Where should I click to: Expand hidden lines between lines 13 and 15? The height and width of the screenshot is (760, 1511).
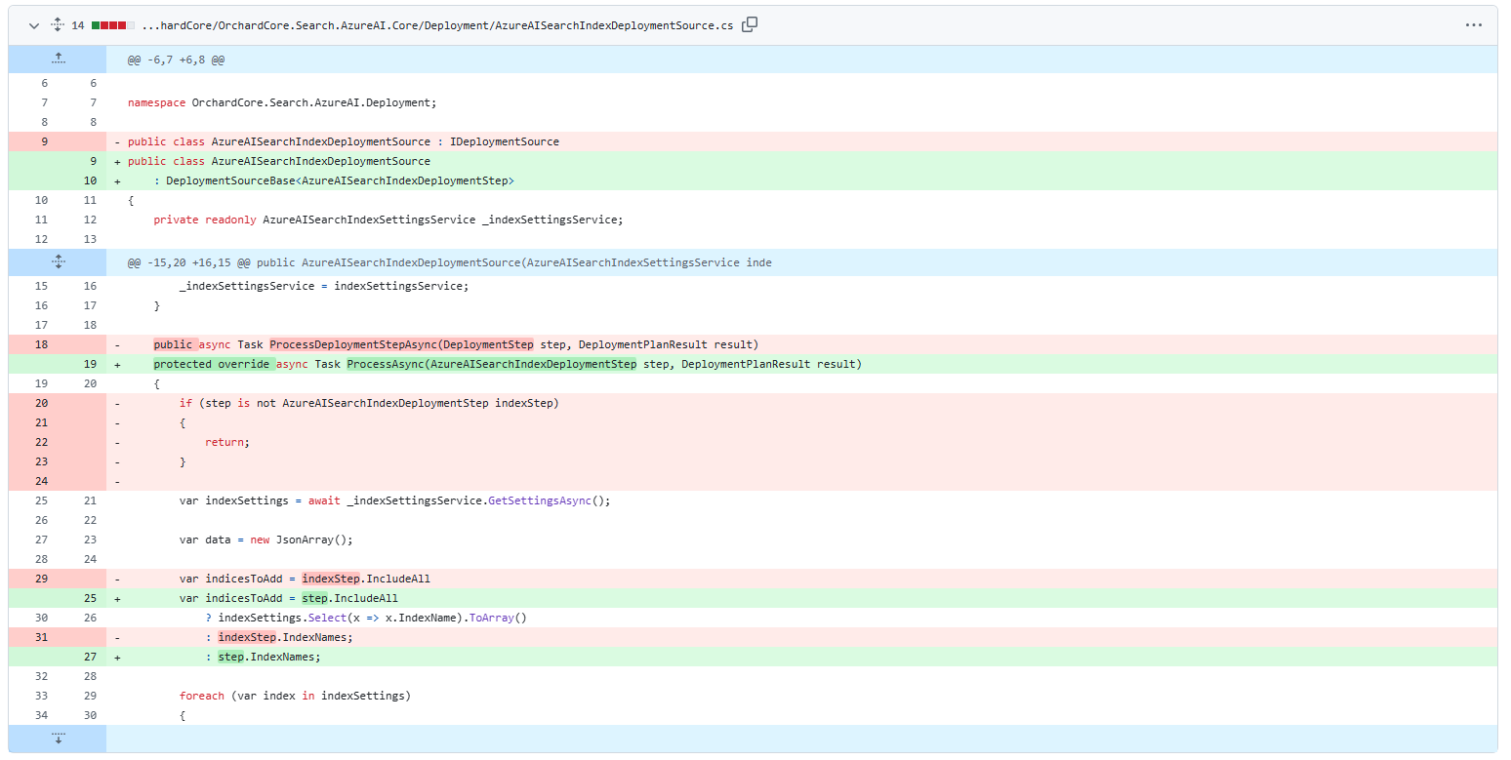[x=58, y=262]
